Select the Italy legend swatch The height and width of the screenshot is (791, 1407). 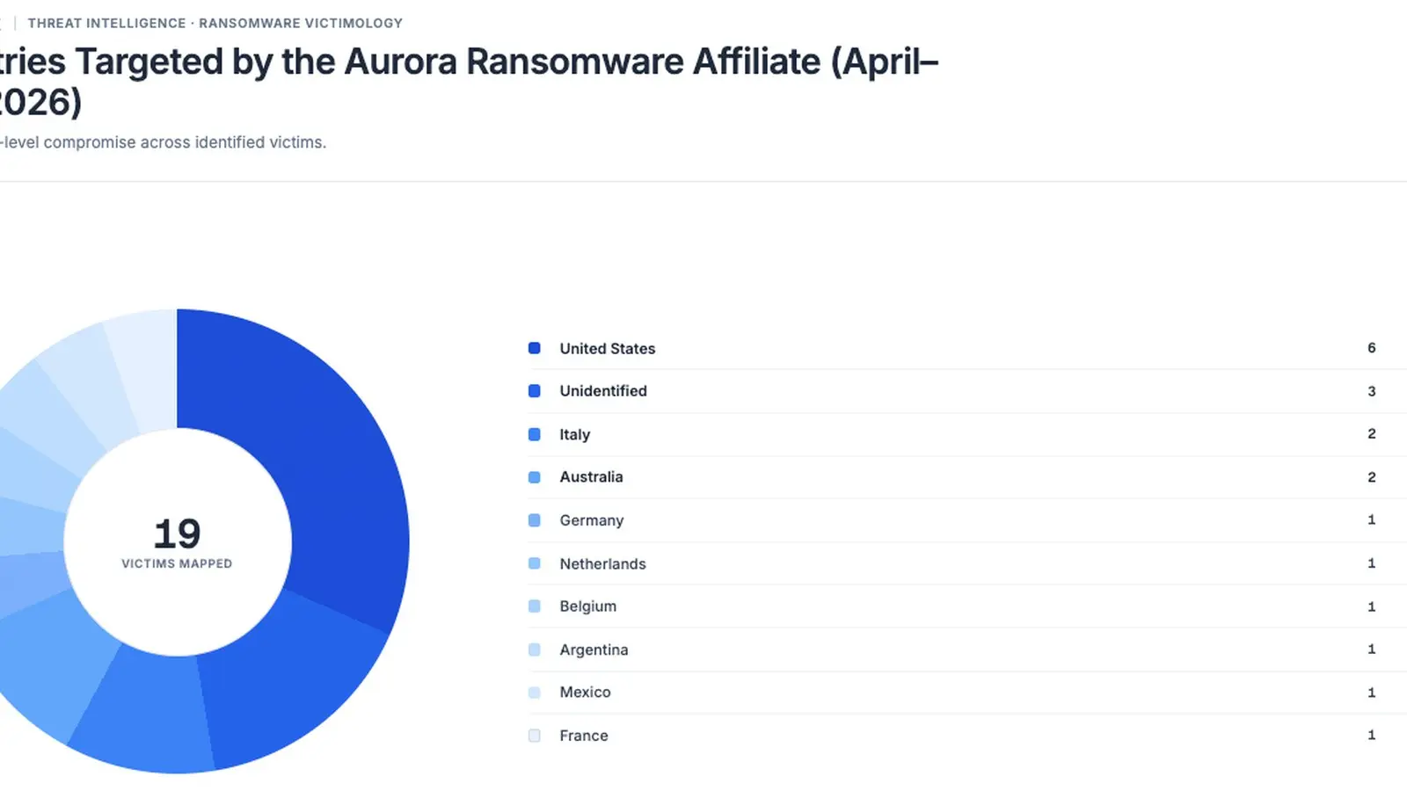(x=534, y=434)
